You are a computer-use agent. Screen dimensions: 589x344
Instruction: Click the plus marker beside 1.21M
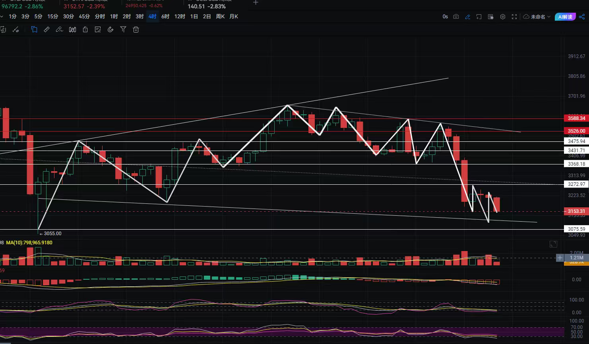click(560, 258)
